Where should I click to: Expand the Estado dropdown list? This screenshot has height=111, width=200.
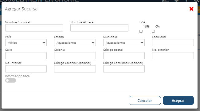[x=75, y=43]
